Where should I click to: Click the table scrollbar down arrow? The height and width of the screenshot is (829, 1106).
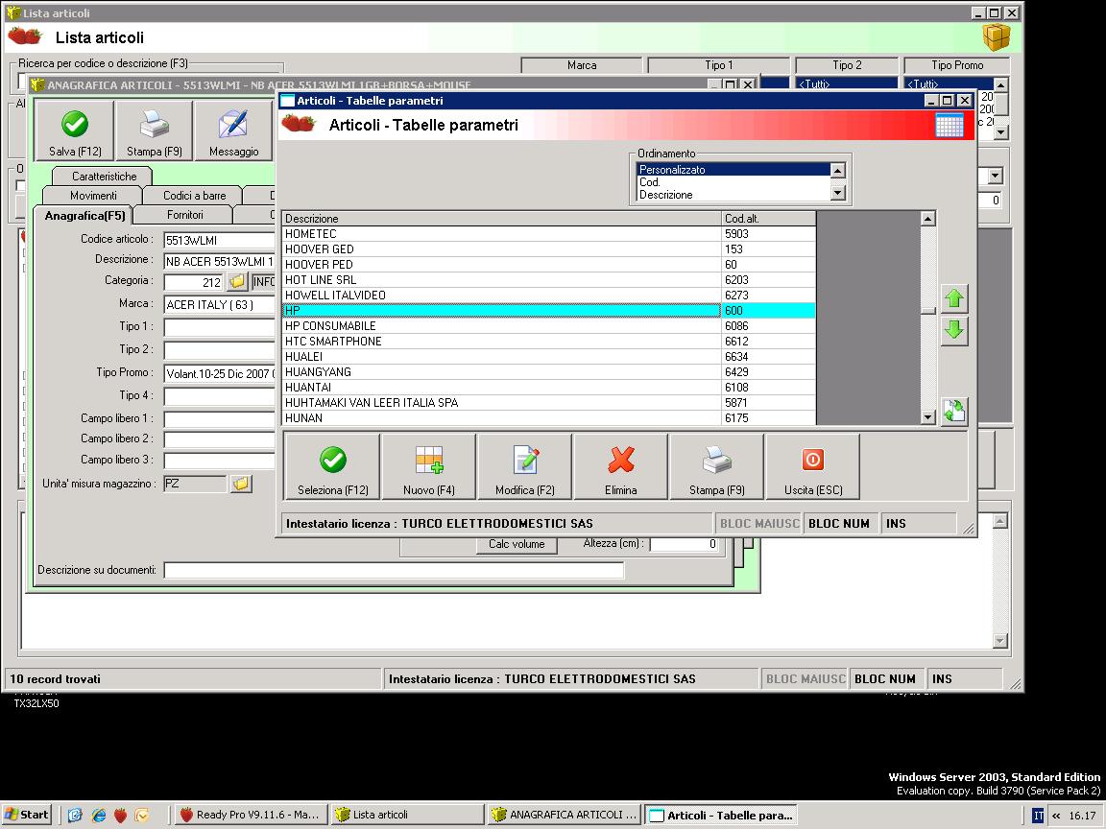coord(928,417)
